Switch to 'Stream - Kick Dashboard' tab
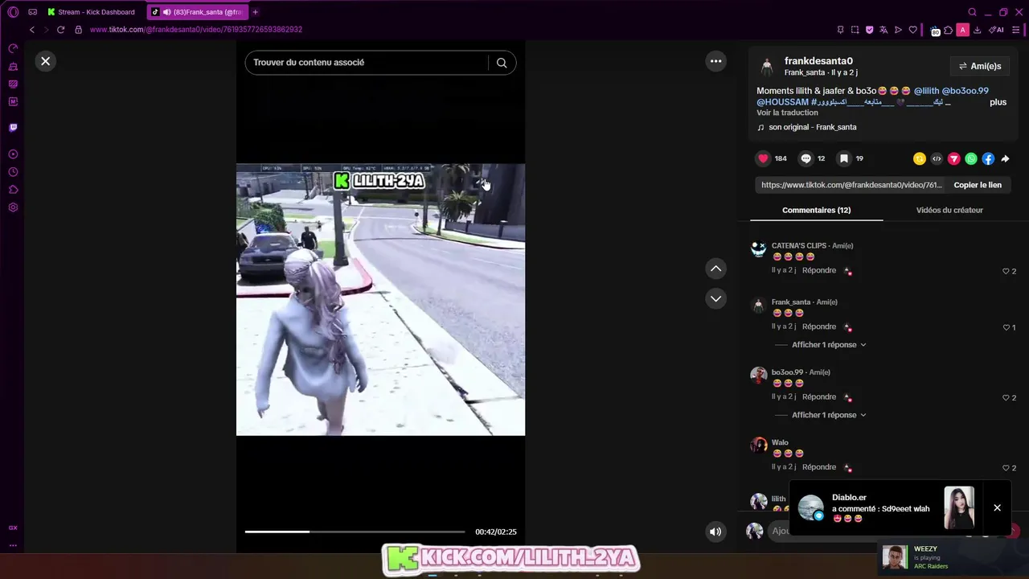Viewport: 1029px width, 579px height. coord(91,12)
